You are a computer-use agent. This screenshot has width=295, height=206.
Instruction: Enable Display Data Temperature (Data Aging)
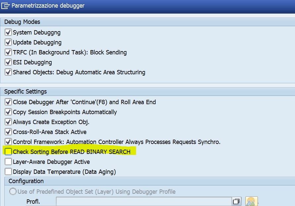[x=8, y=172]
